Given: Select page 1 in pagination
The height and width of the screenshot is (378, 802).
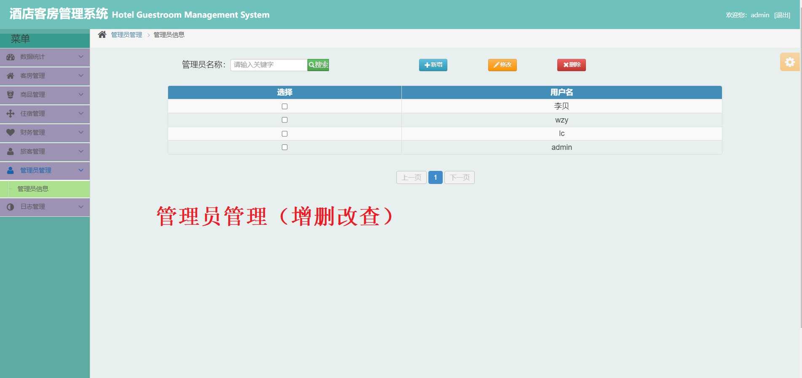Looking at the screenshot, I should 436,178.
